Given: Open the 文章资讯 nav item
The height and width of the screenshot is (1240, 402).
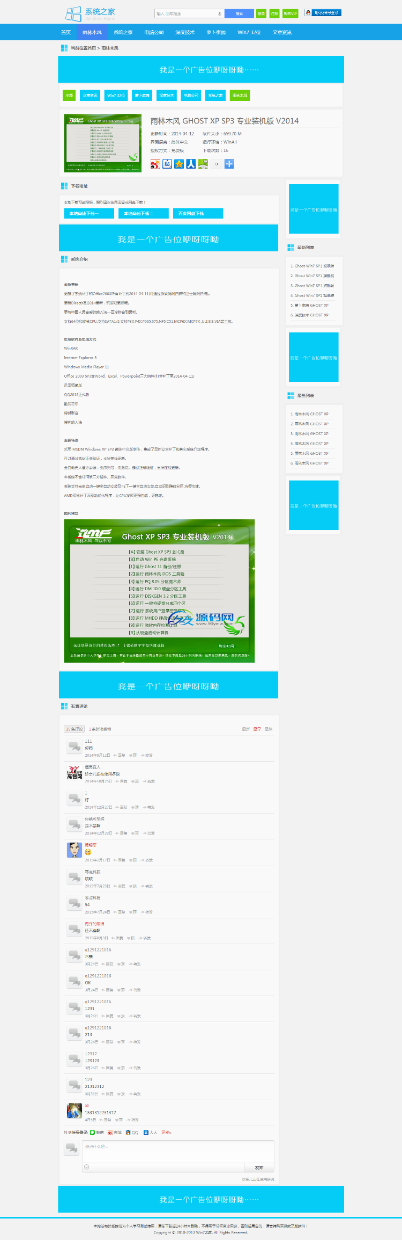Looking at the screenshot, I should (x=282, y=32).
